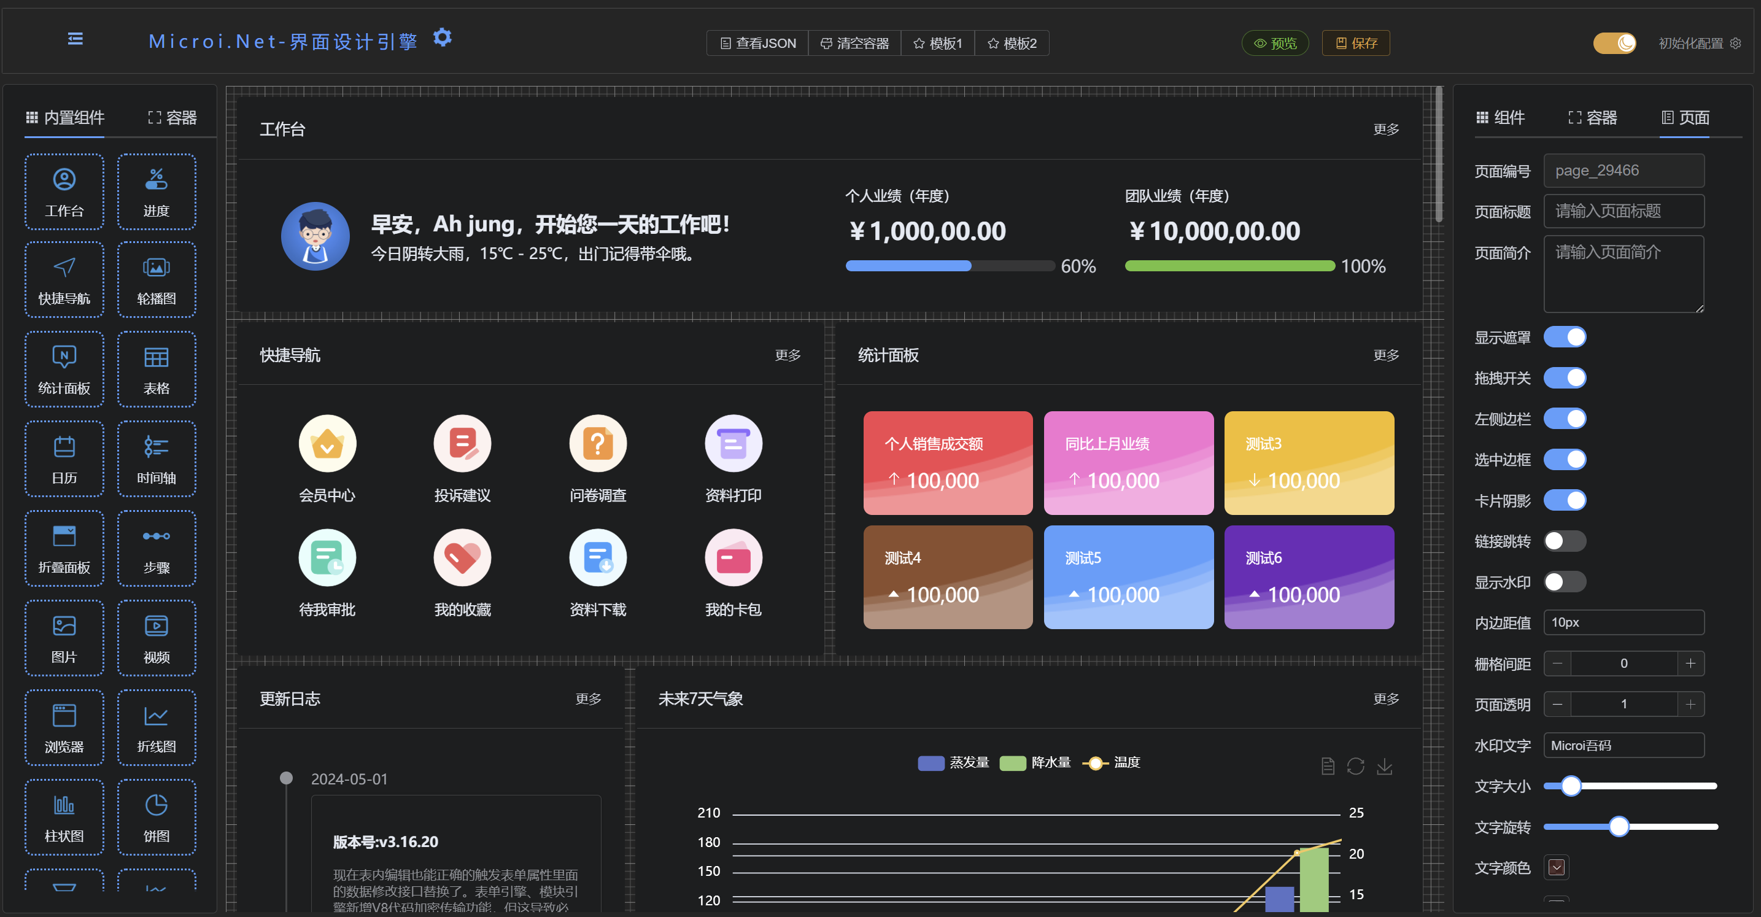
Task: Increase 栅格间距 with the plus button
Action: click(x=1690, y=664)
